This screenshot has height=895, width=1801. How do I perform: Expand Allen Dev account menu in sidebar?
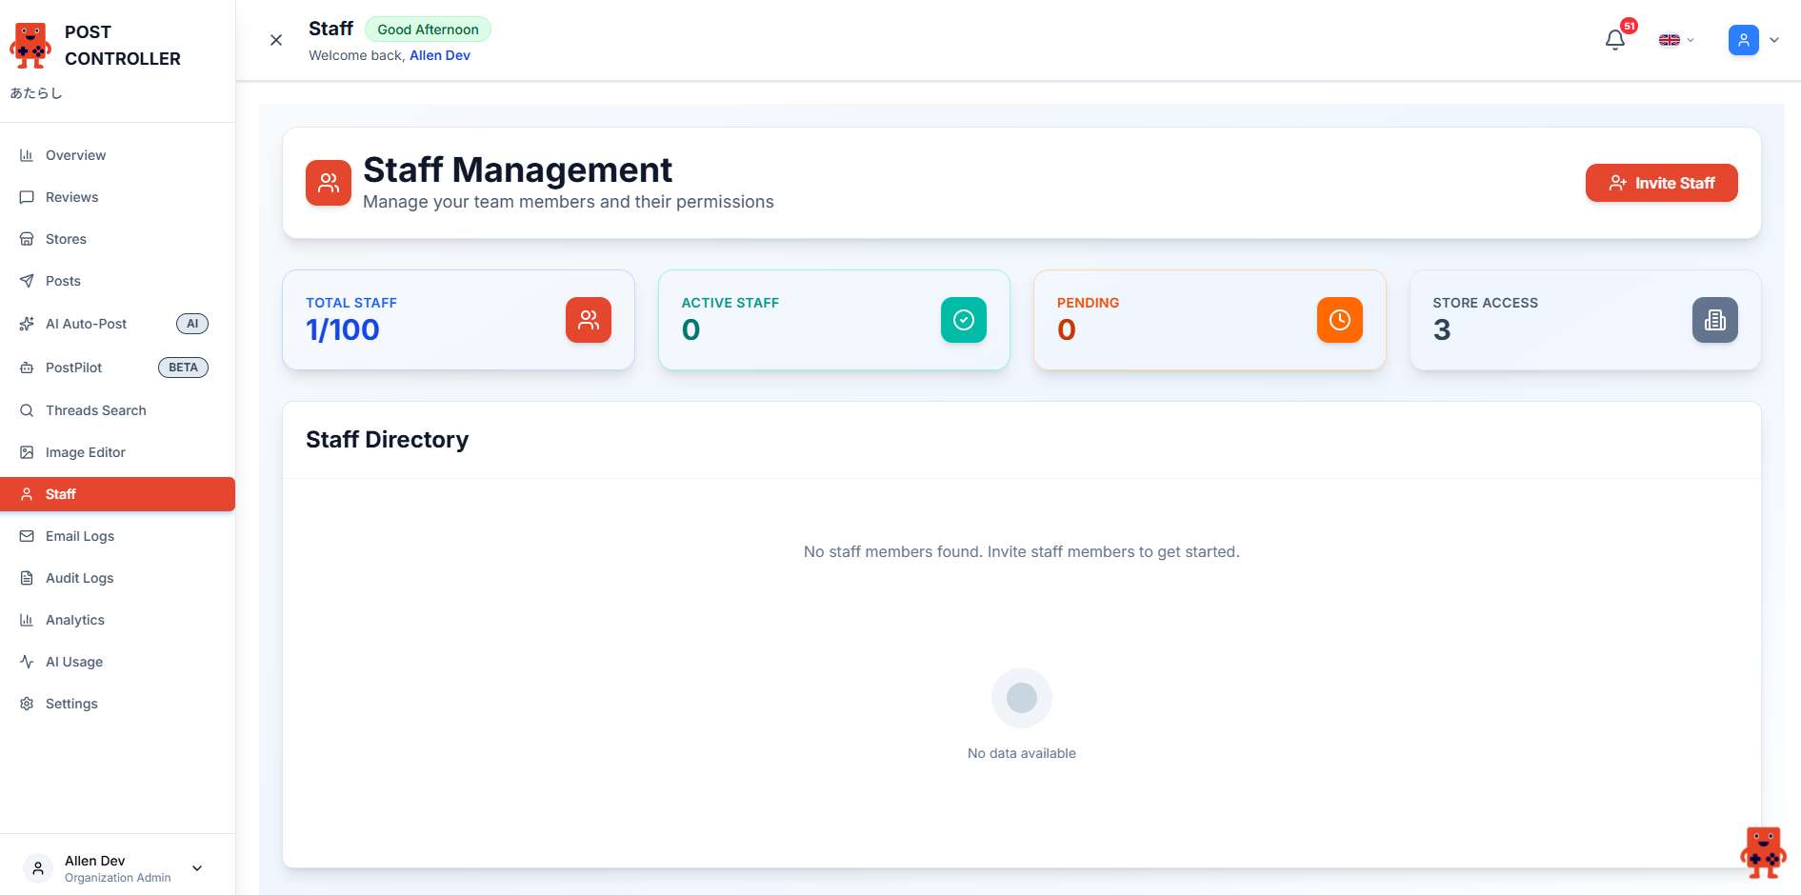(x=197, y=868)
